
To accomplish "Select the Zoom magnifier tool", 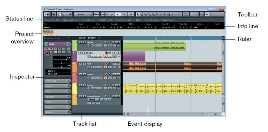I will click(157, 14).
